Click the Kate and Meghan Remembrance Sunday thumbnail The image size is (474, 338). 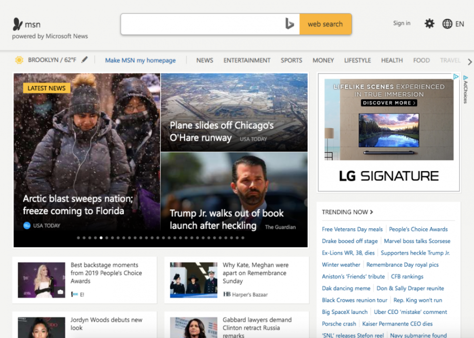click(x=193, y=280)
